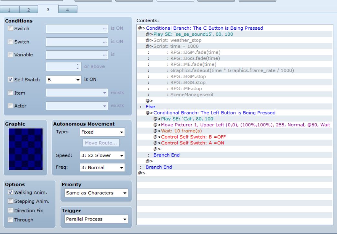
Task: Select the 'Script: weather_stop' command line
Action: pos(235,40)
